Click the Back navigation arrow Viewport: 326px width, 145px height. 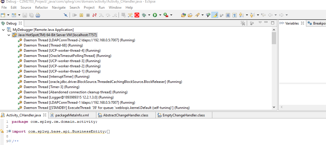[270, 15]
